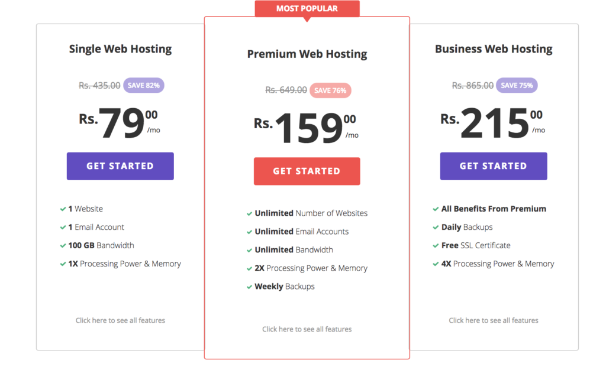Click the checkmark beside Free SSL Certificate
The image size is (606, 380).
point(436,246)
